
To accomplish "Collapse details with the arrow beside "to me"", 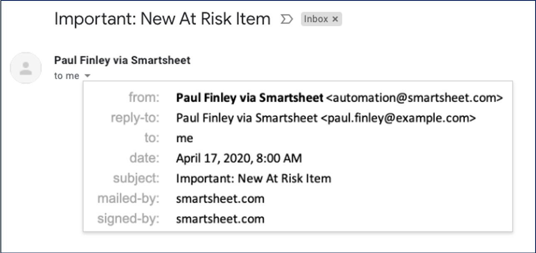I will pyautogui.click(x=87, y=76).
